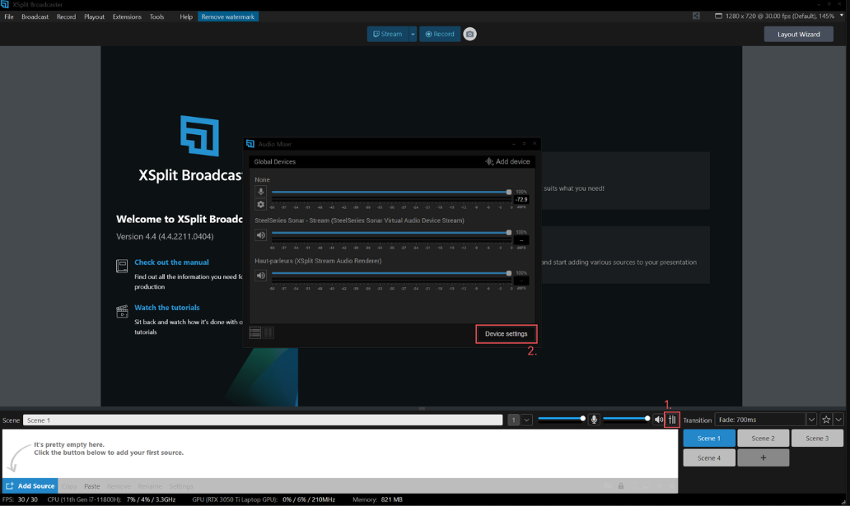Click the CPU usage status text
Image resolution: width=850 pixels, height=506 pixels.
pyautogui.click(x=112, y=499)
